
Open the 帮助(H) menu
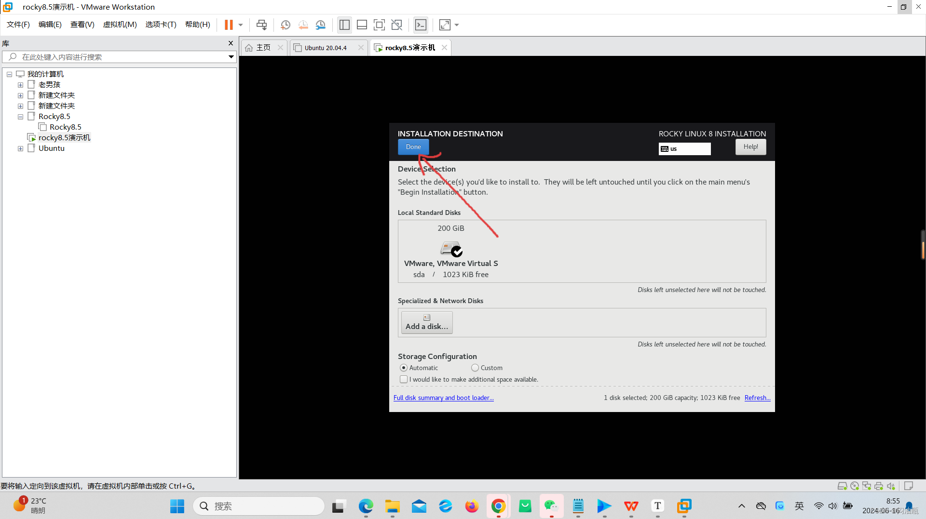198,25
